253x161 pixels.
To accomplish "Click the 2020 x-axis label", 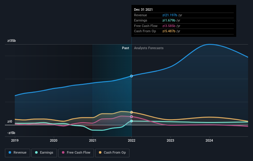I will click(x=54, y=141).
